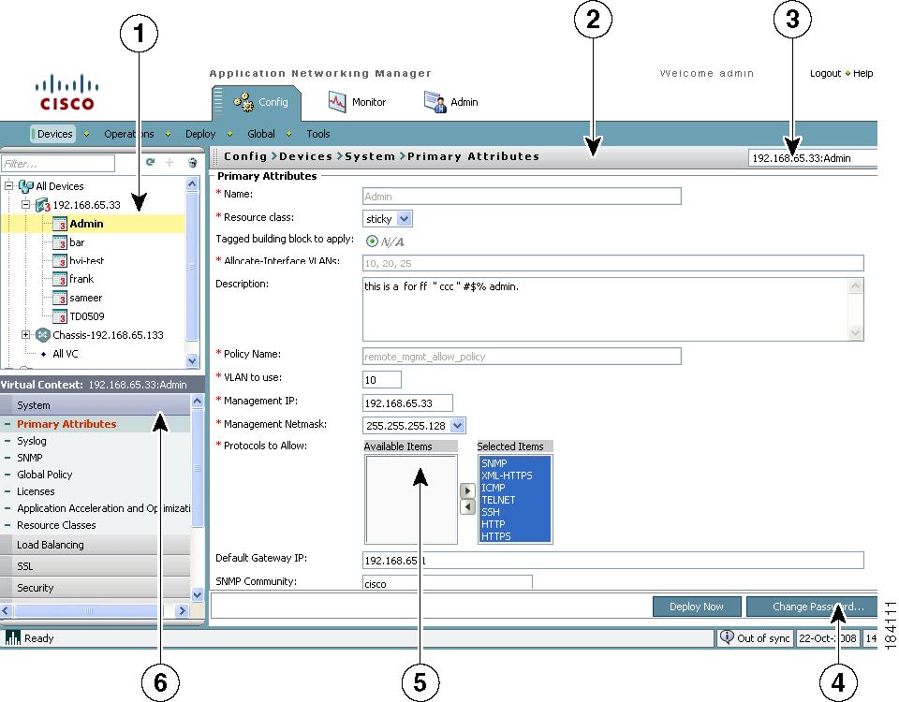The width and height of the screenshot is (899, 702).
Task: Click the 192.168.65.33 device icon
Action: 43,205
